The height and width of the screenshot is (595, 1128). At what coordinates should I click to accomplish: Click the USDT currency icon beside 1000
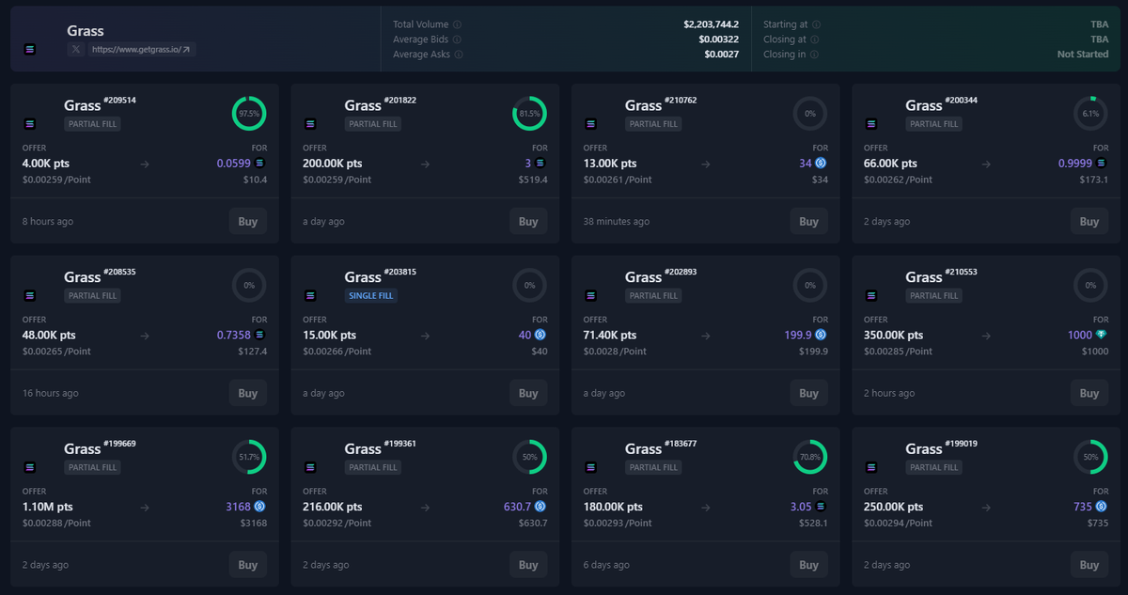(x=1102, y=335)
